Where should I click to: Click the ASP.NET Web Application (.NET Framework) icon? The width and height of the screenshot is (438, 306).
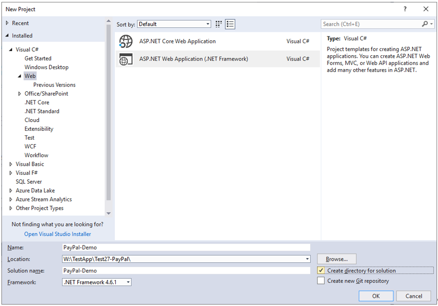[x=126, y=59]
